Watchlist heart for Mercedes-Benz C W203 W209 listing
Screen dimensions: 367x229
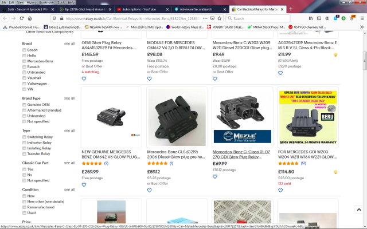[x=215, y=79]
